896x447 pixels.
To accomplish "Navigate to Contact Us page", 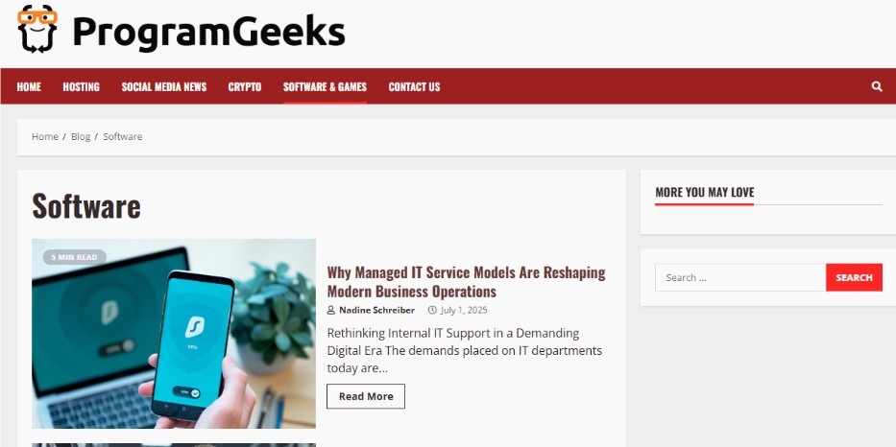I will pyautogui.click(x=414, y=86).
